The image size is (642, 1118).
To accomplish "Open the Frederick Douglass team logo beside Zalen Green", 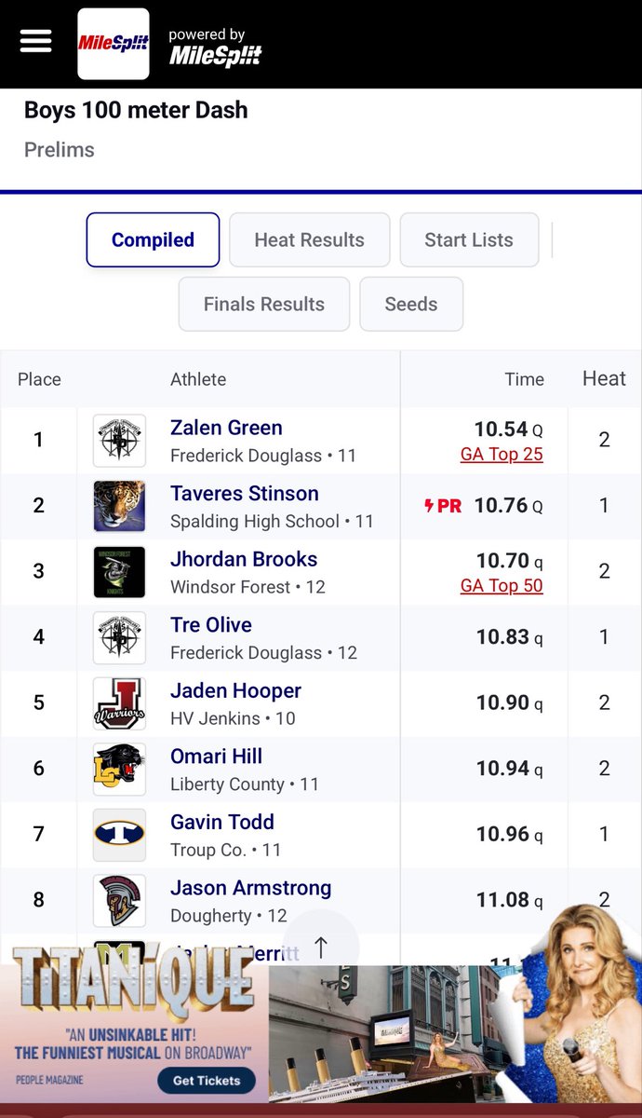I will [119, 441].
